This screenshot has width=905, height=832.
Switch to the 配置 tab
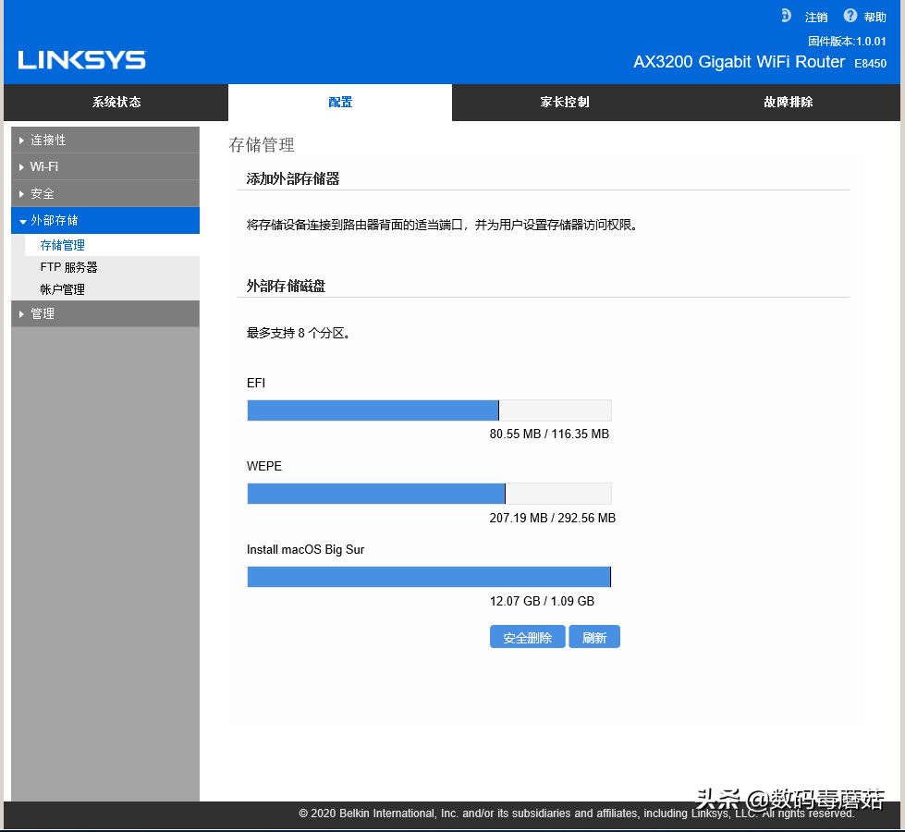point(340,103)
